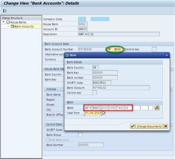Collapse the House Banks tree node

[4, 22]
